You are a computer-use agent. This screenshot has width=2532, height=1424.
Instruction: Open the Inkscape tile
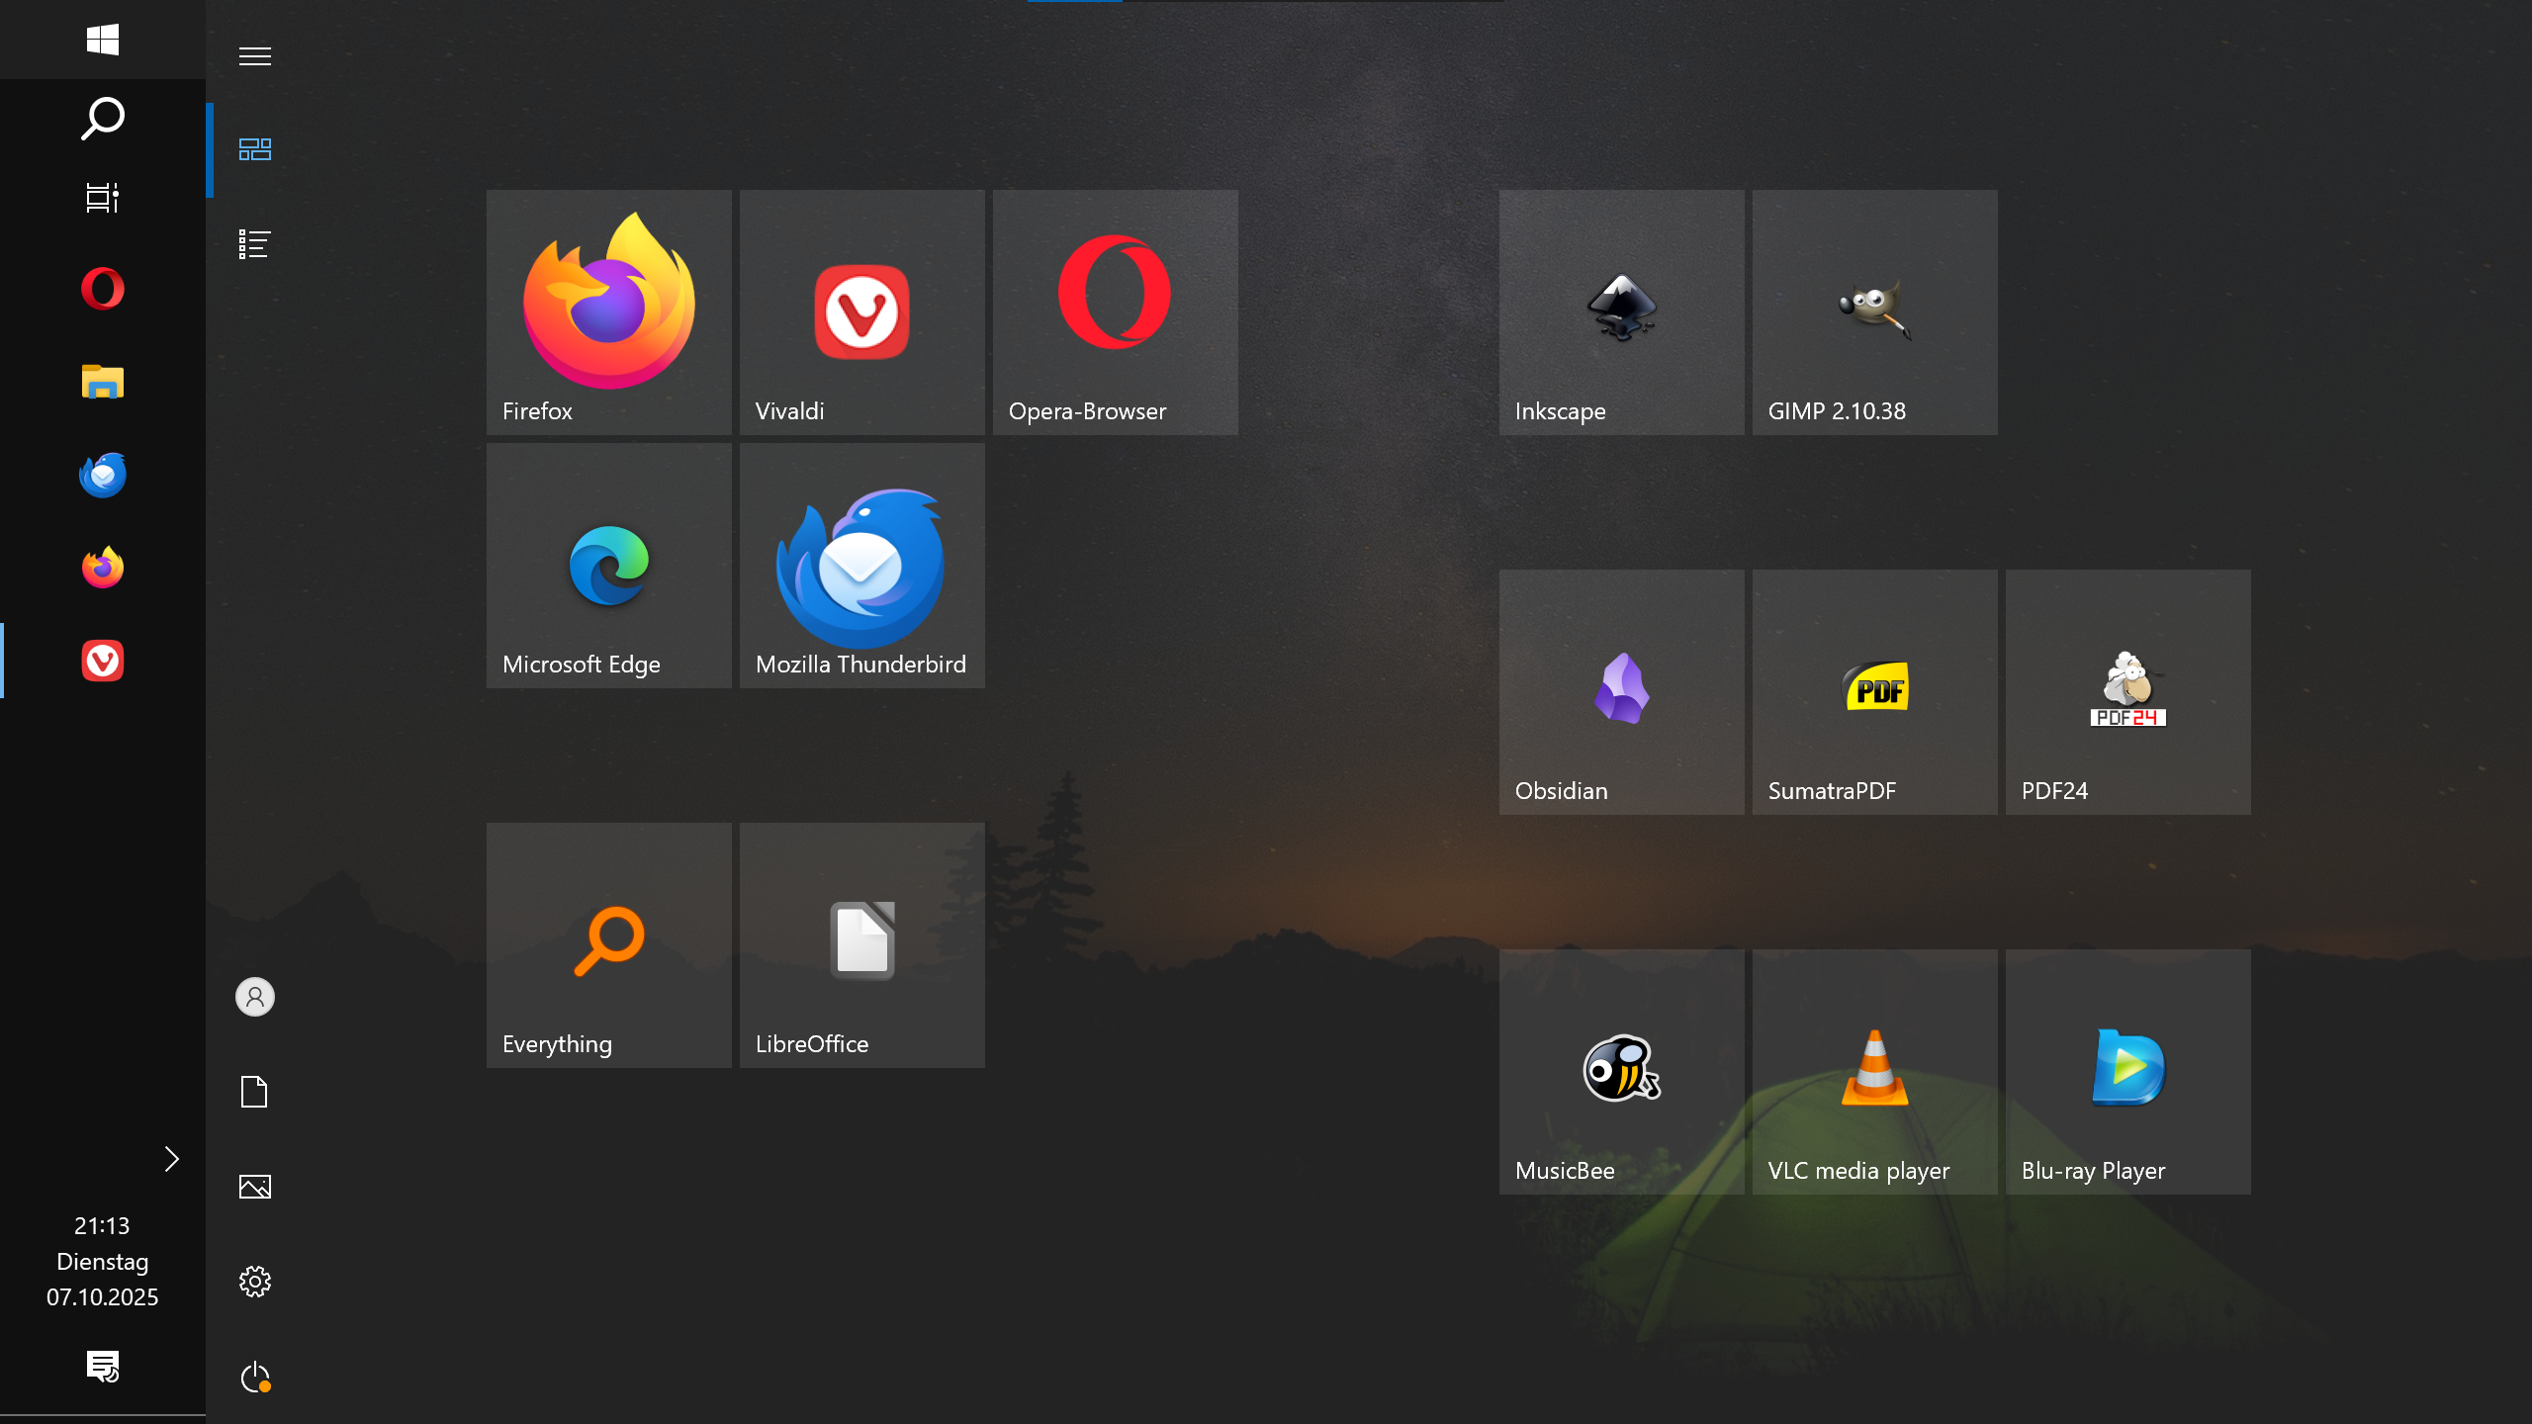pyautogui.click(x=1621, y=311)
